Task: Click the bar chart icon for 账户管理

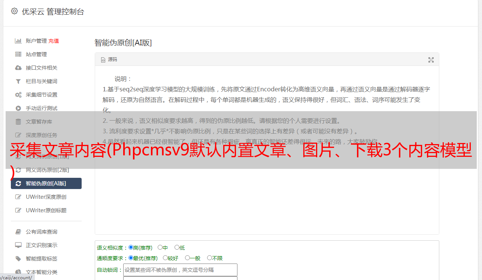Action: tap(18, 41)
